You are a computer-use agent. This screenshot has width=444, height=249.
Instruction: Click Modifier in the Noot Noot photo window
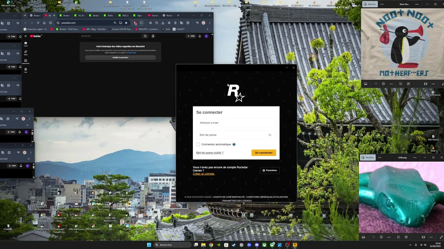370,4
